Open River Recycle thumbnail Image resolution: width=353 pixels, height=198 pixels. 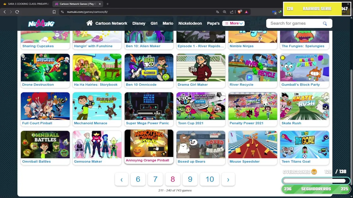pyautogui.click(x=253, y=68)
